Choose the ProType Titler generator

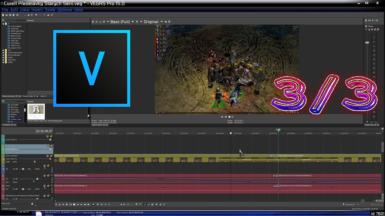coord(16,38)
